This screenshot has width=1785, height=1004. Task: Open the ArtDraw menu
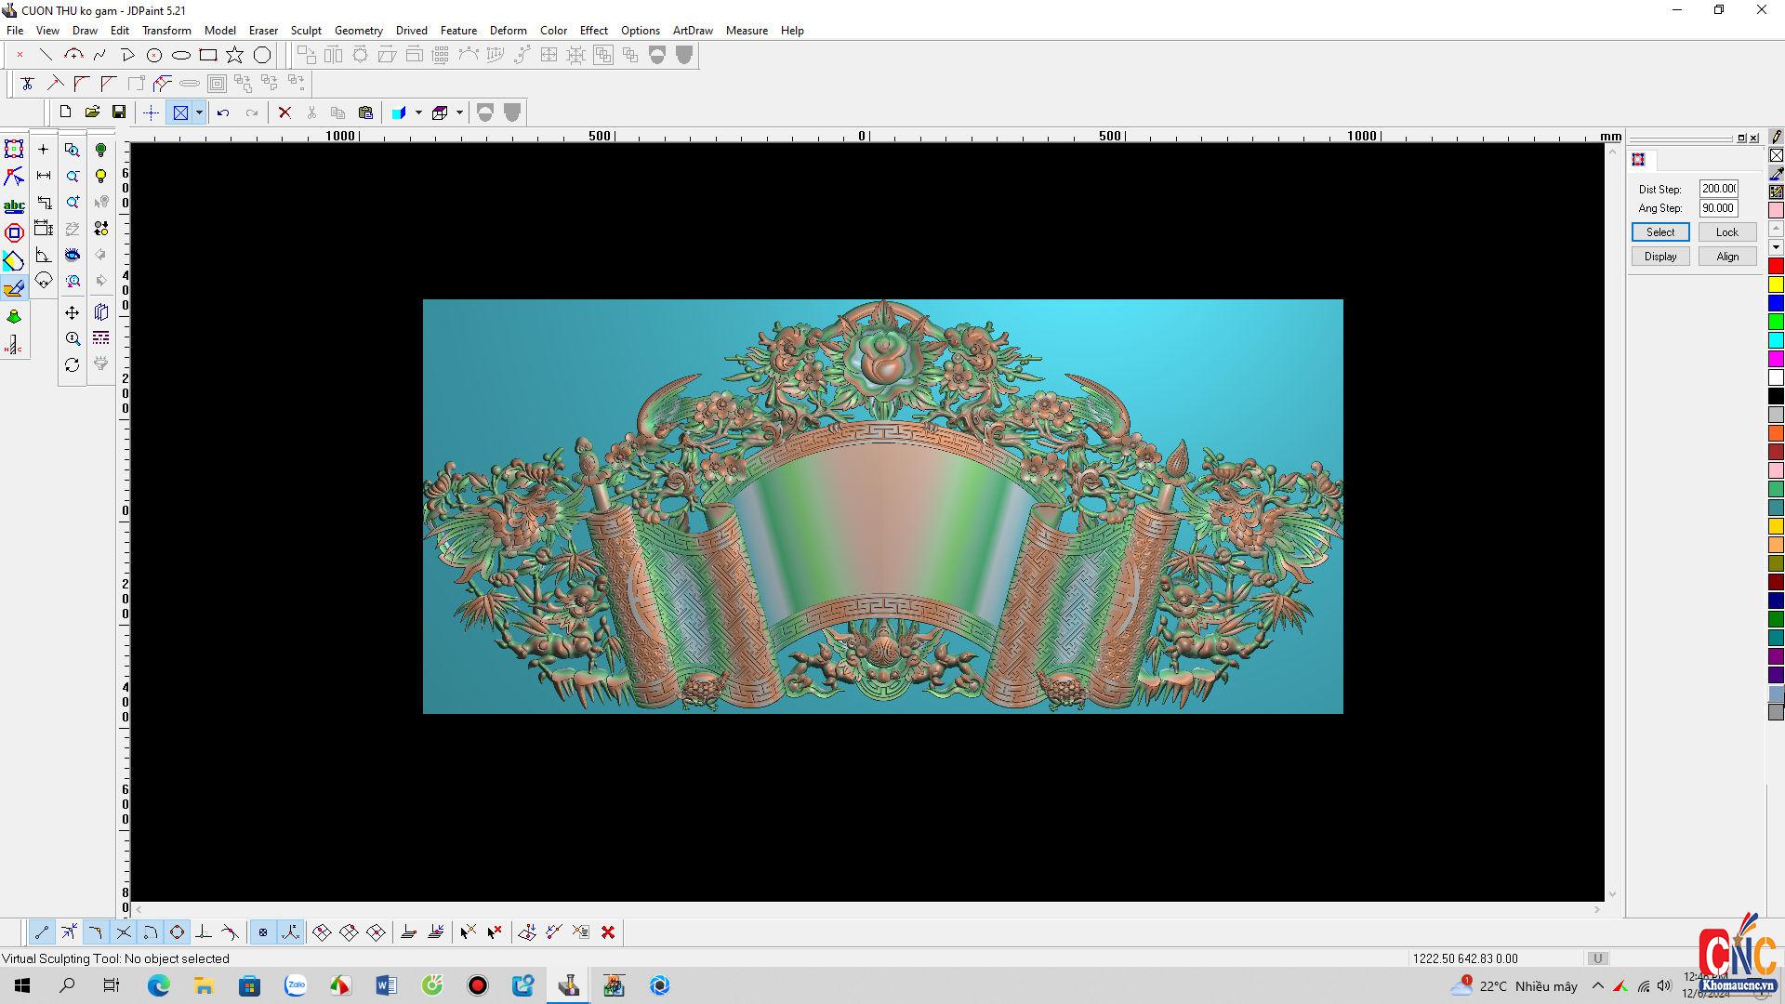click(693, 31)
